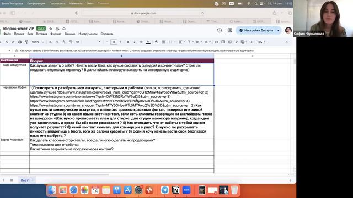
Task: Open the number format 123 menu
Action: pyautogui.click(x=77, y=42)
